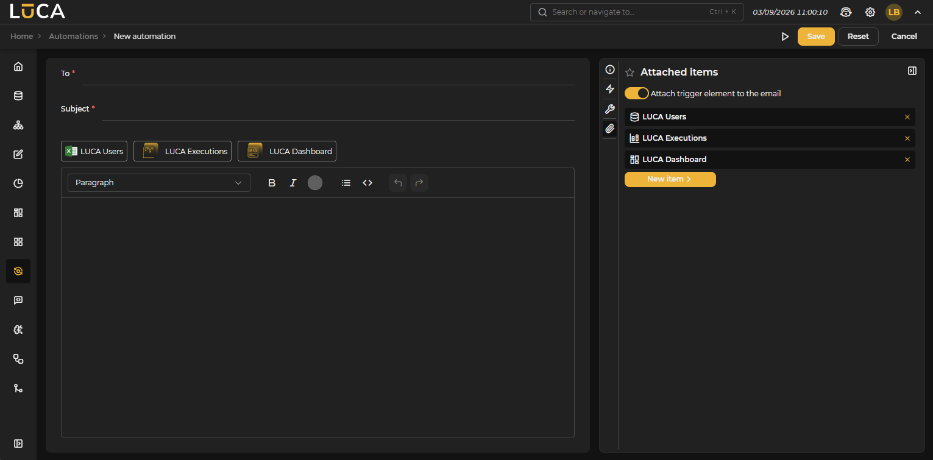The image size is (933, 460).
Task: Collapse the right side panel
Action: [x=912, y=71]
